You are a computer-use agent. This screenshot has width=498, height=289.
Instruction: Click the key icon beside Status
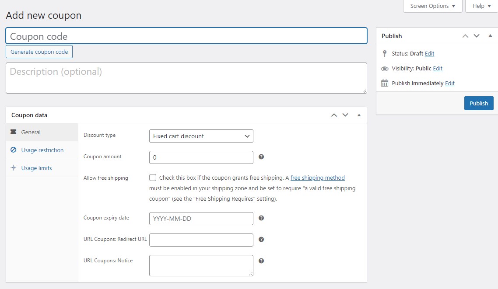click(x=385, y=53)
